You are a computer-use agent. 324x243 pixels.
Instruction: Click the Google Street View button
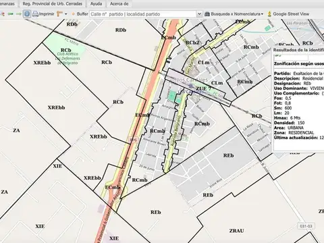(288, 14)
